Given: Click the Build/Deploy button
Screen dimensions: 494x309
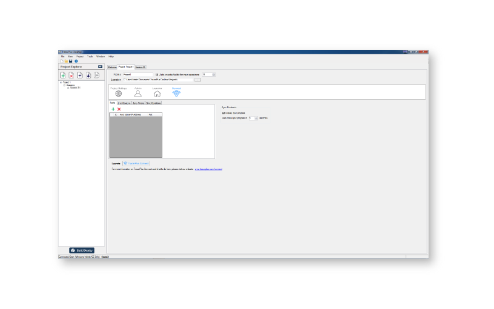Looking at the screenshot, I should 82,250.
